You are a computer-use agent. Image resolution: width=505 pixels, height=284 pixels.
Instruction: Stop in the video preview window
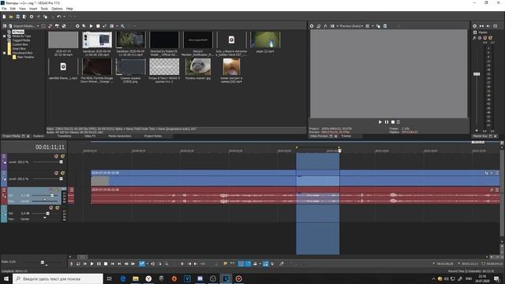(x=393, y=122)
